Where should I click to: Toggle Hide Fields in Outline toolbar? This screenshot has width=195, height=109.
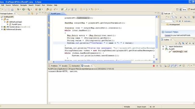tap(183, 43)
